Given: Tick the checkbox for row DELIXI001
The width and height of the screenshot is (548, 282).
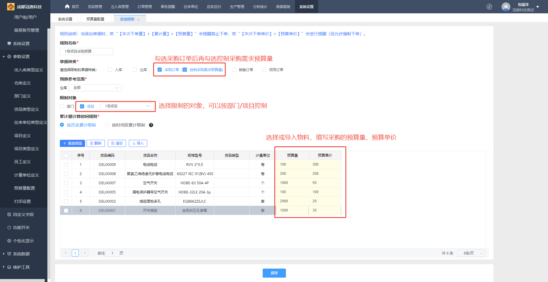Looking at the screenshot, I should tap(66, 211).
